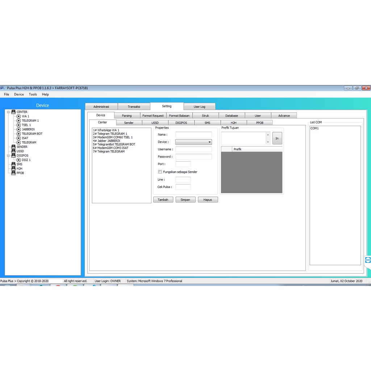Open the Parsing settings tab
This screenshot has width=371, height=371.
tap(127, 116)
